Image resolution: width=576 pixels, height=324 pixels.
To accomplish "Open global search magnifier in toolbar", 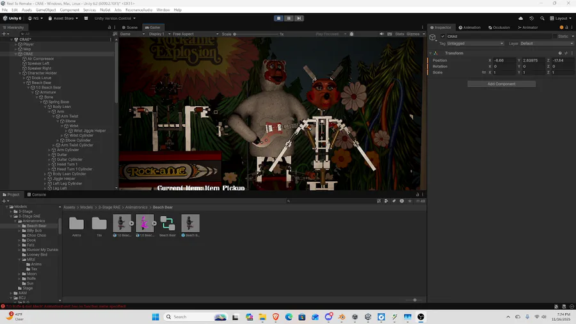I will pos(542,19).
